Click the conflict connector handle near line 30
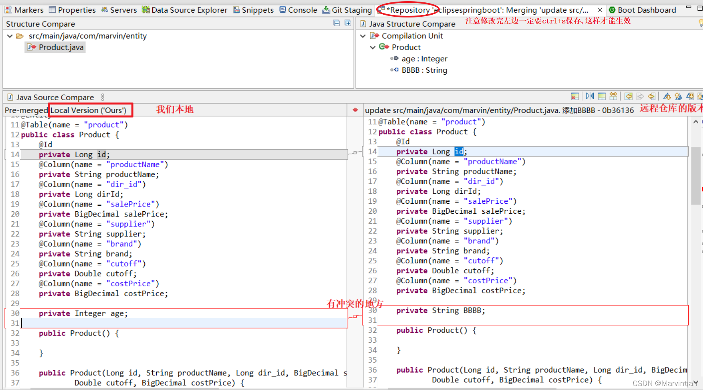Screen dimensions: 703x390 (355, 316)
